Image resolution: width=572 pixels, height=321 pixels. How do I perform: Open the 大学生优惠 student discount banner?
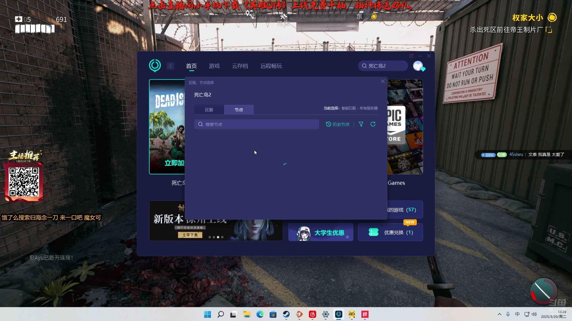pyautogui.click(x=321, y=232)
